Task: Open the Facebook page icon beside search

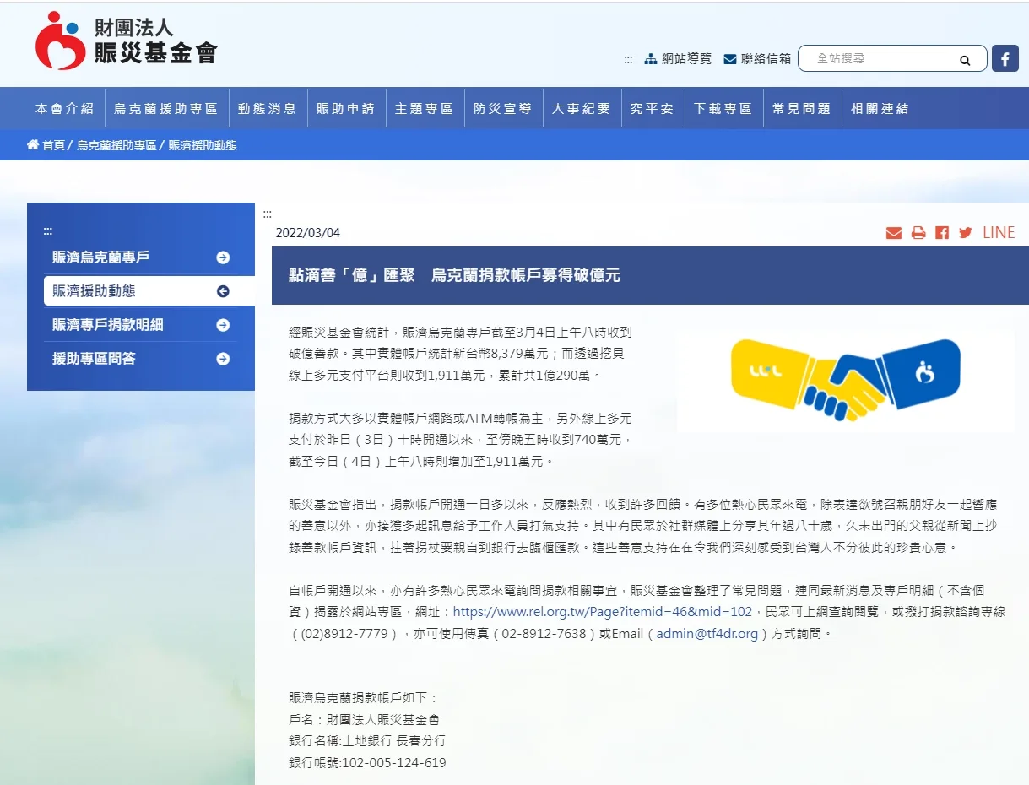Action: coord(1005,58)
